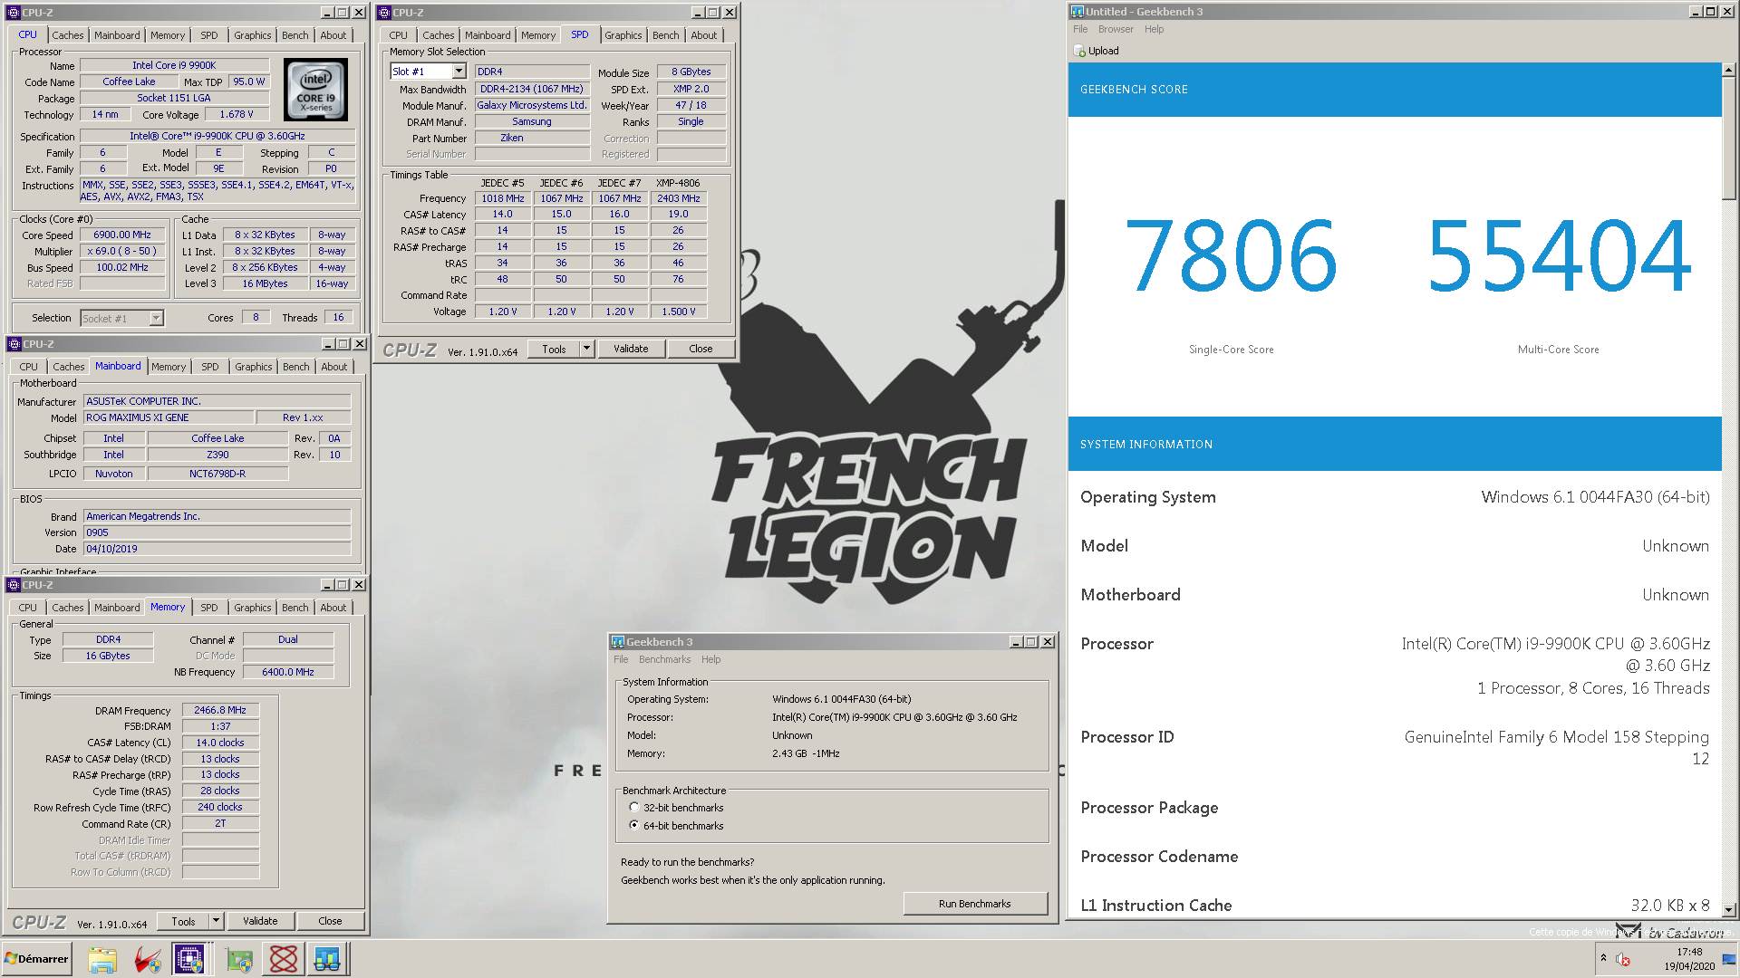
Task: Click CPU-Z title icon of Mainboard window
Action: coord(14,344)
